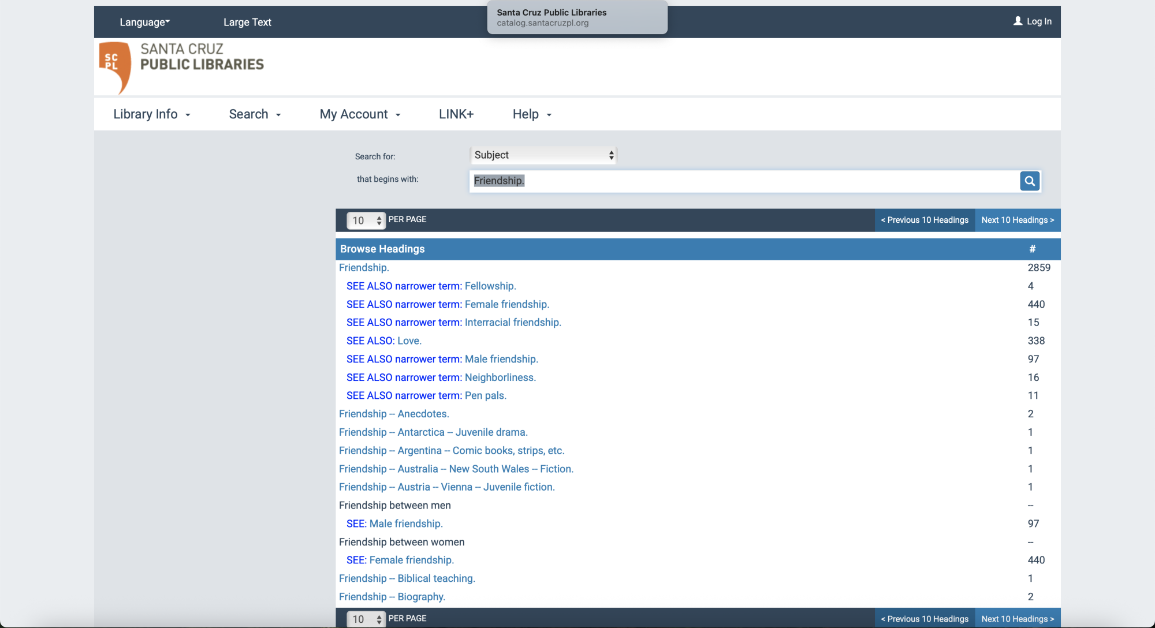This screenshot has height=628, width=1155.
Task: Click the bottom per-page stepper arrows
Action: pos(379,619)
